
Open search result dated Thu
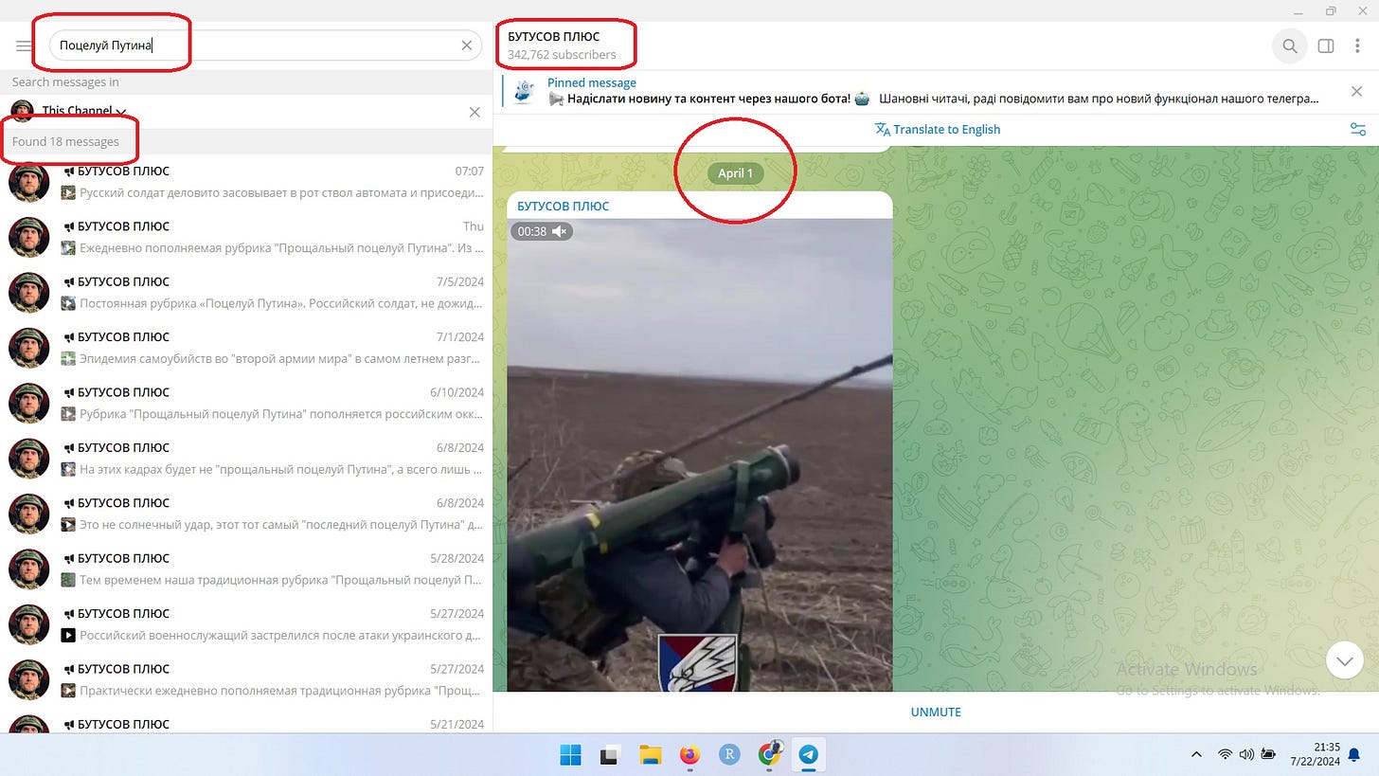246,237
